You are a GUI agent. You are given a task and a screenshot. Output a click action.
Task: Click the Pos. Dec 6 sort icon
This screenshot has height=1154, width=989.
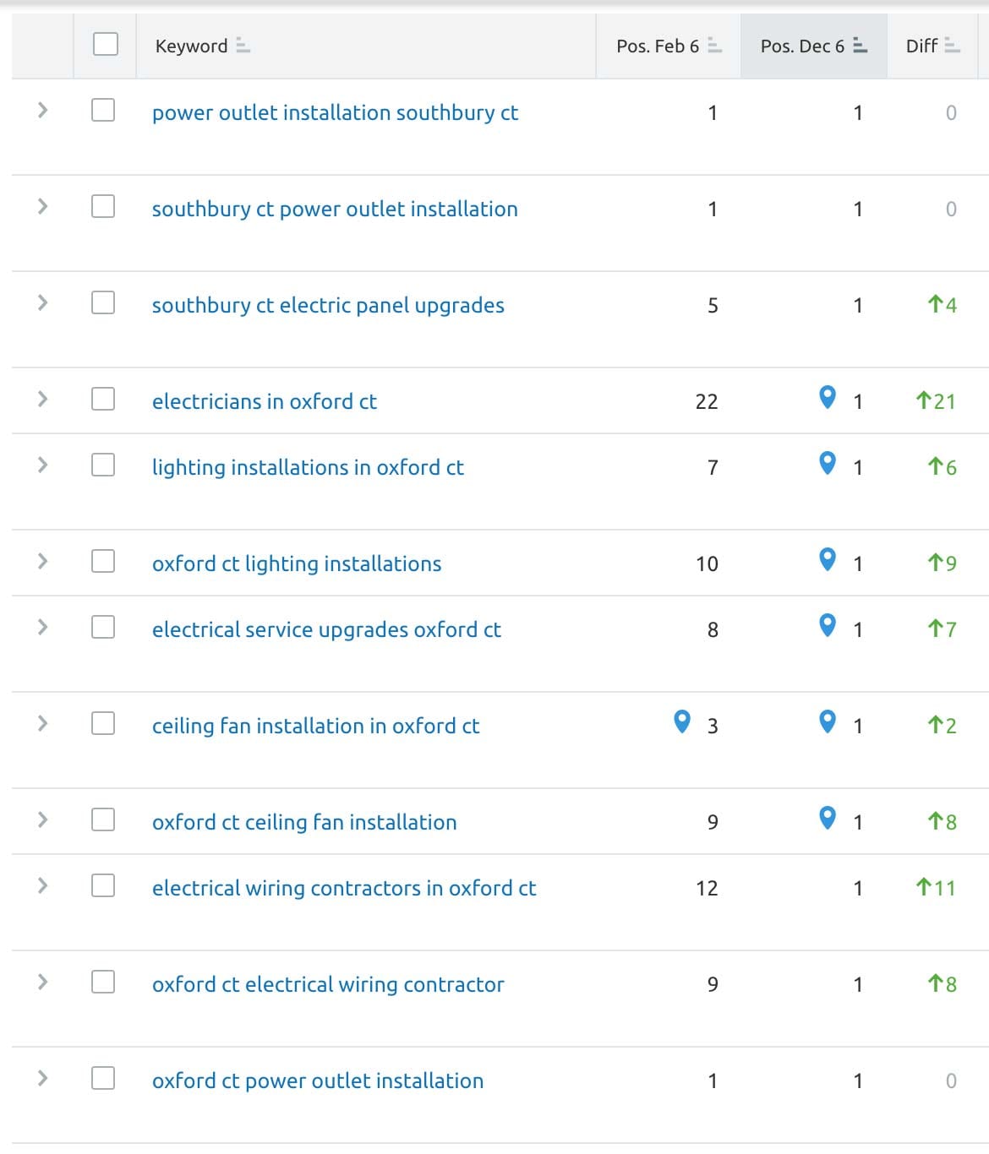pos(860,46)
